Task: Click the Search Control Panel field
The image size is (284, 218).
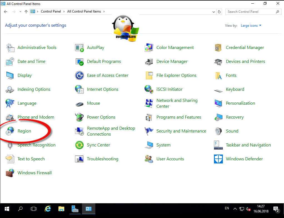Action: (250, 12)
